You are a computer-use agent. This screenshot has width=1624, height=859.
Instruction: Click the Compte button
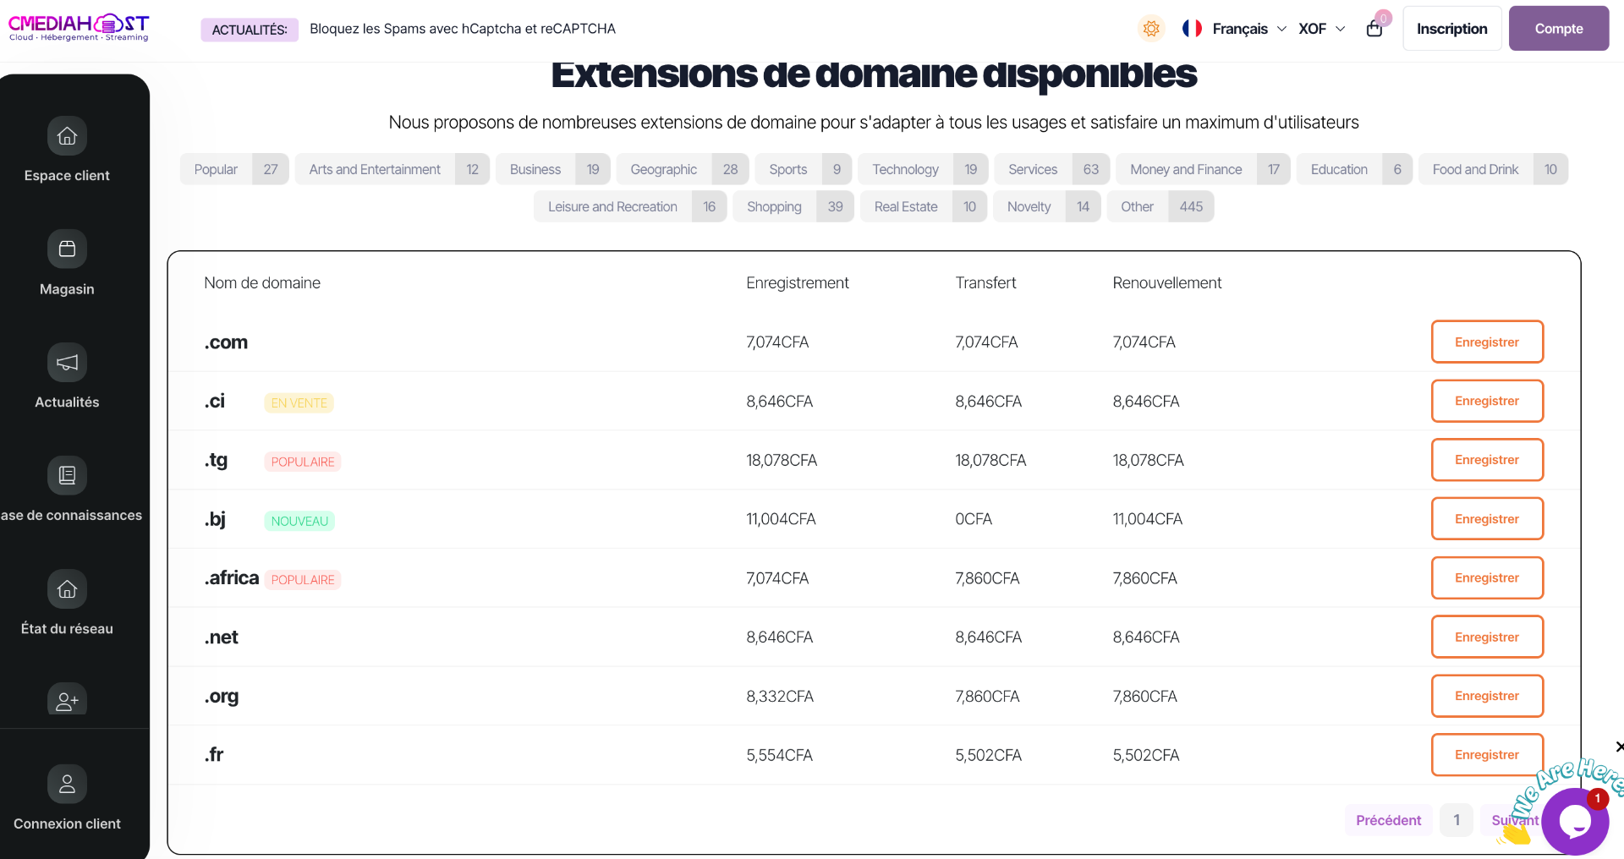1558,29
